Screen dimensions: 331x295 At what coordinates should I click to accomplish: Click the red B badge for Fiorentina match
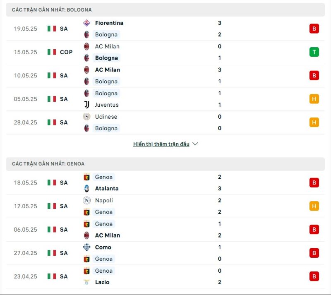[314, 29]
